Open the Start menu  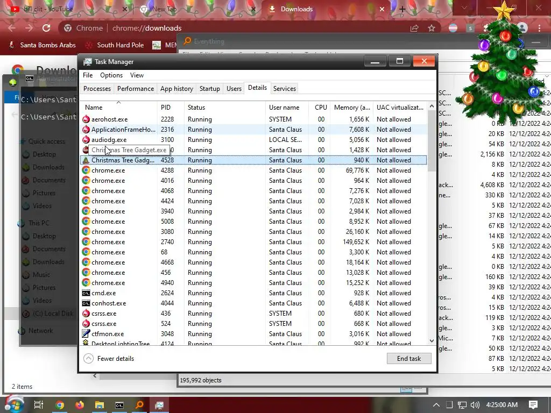pyautogui.click(x=13, y=405)
